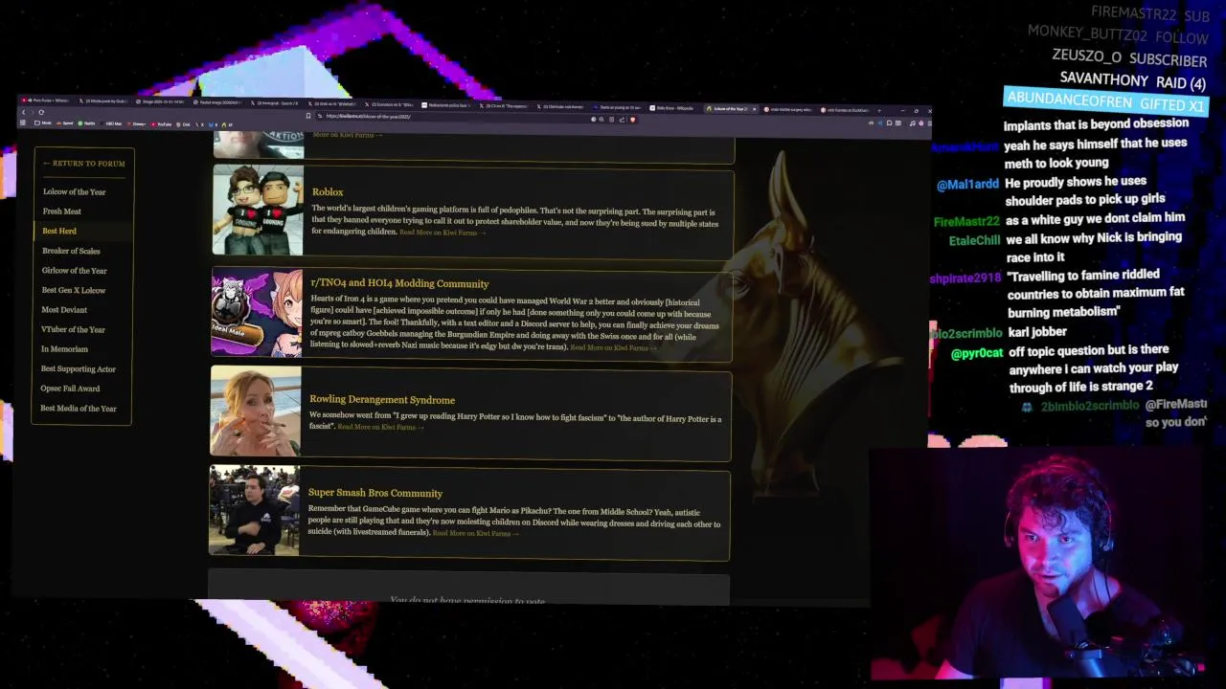
Task: Open the HBO Max bookmark
Action: (x=111, y=123)
